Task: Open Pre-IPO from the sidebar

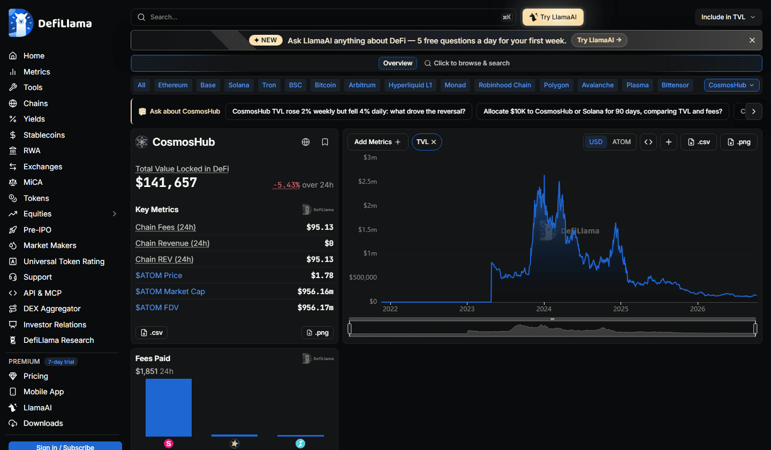Action: click(x=37, y=230)
